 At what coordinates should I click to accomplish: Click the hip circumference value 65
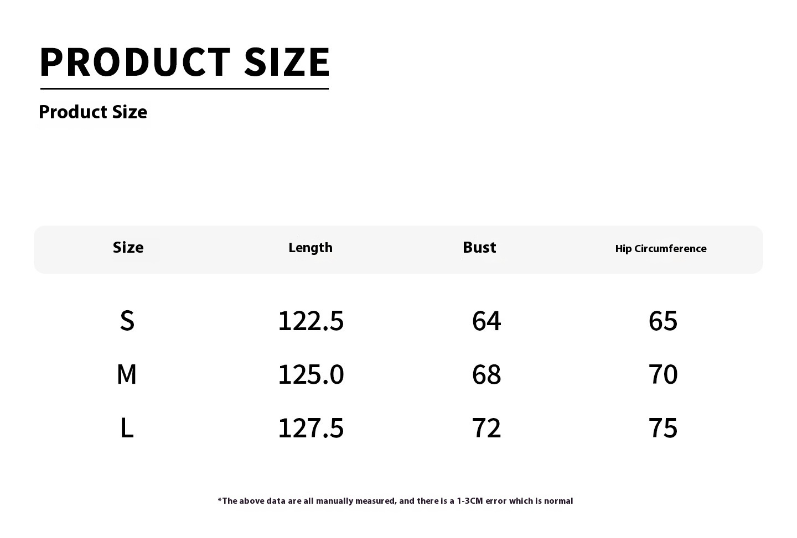pos(663,321)
